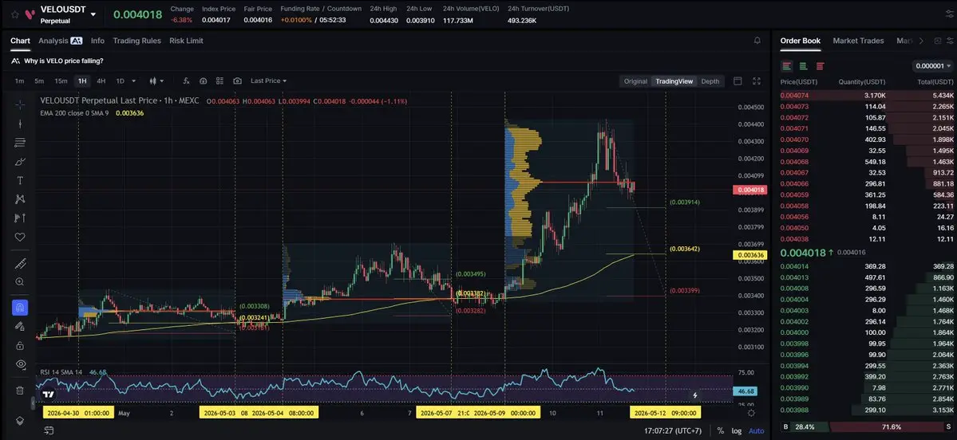
Task: Select the 1m timeframe
Action: (19, 81)
